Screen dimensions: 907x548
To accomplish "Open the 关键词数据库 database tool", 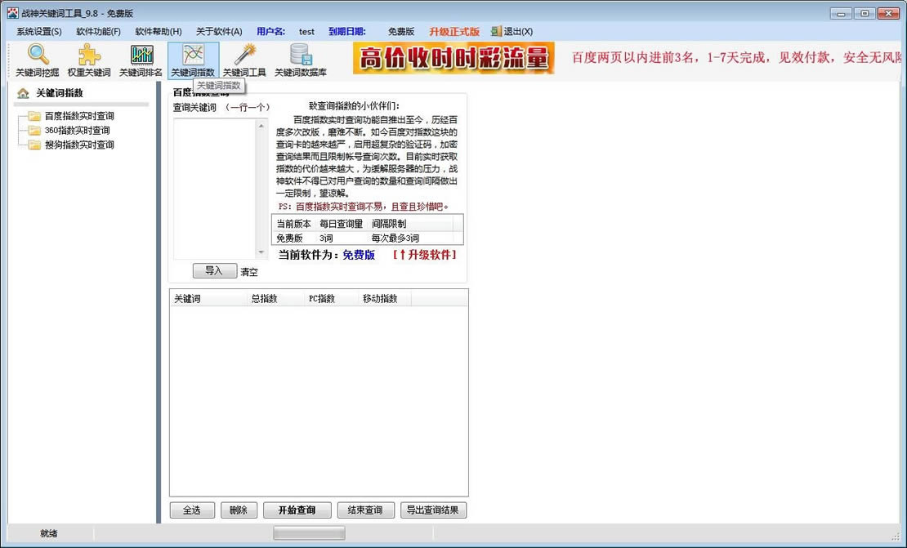I will 301,60.
